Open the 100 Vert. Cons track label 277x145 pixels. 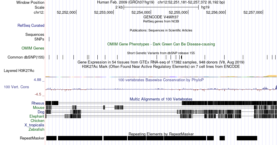(16, 87)
